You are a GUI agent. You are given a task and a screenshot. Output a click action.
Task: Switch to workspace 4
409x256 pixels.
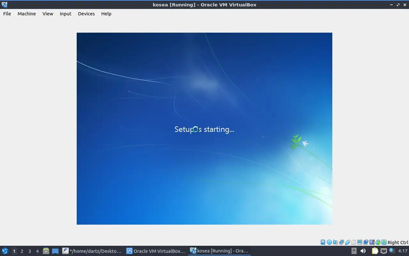tap(37, 251)
